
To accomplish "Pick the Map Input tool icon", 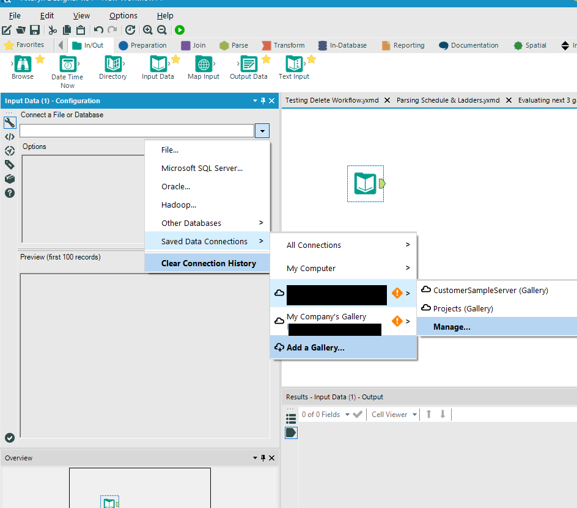I will coord(204,64).
